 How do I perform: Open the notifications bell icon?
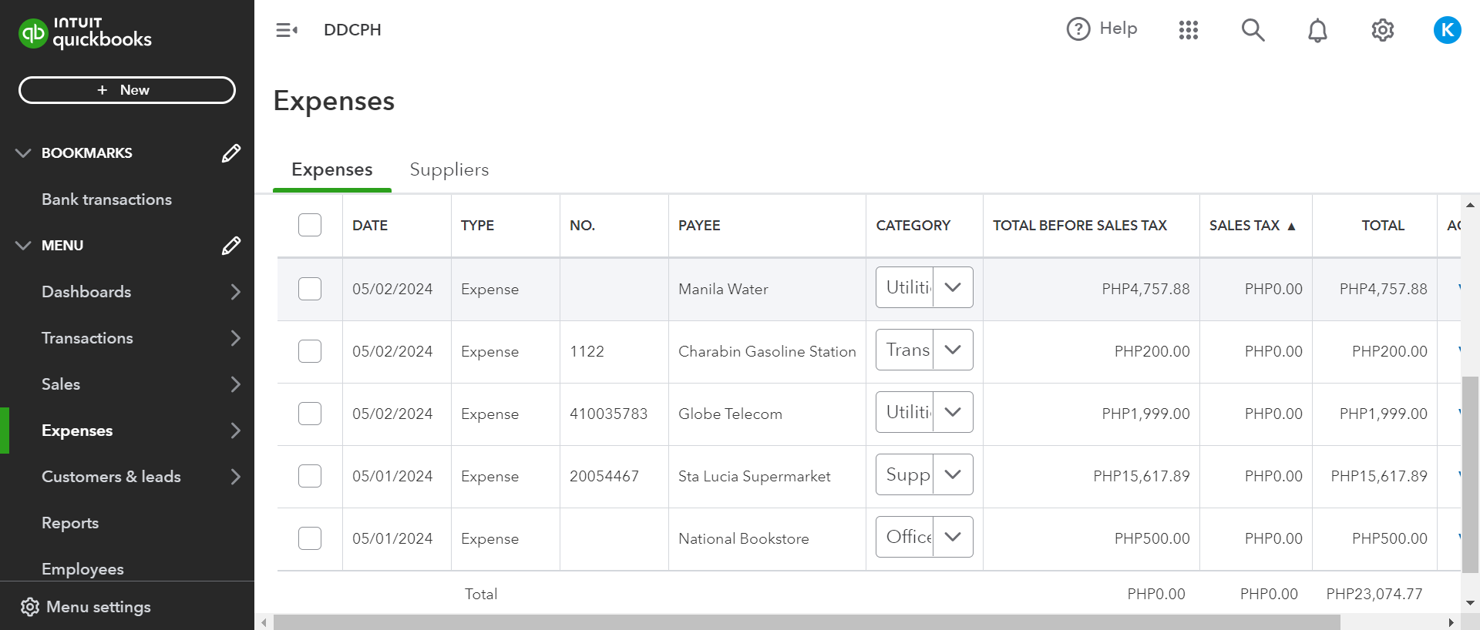pos(1317,30)
